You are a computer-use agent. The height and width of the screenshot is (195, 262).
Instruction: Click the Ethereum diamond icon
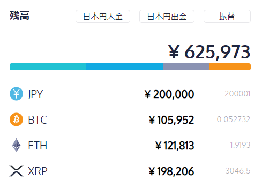coord(16,145)
